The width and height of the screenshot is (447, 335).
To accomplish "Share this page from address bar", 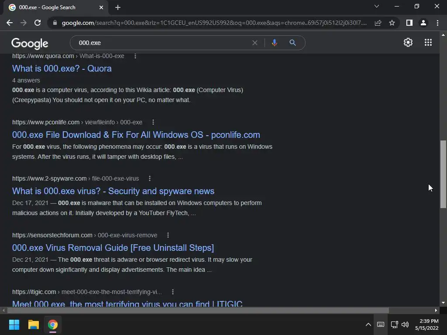I will pyautogui.click(x=378, y=23).
